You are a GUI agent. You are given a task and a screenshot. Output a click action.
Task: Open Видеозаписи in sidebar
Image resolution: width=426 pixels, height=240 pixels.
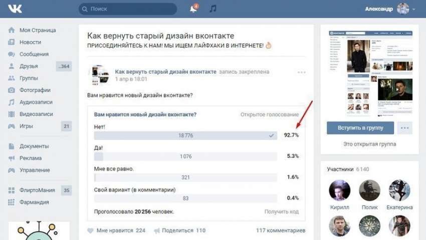36,114
